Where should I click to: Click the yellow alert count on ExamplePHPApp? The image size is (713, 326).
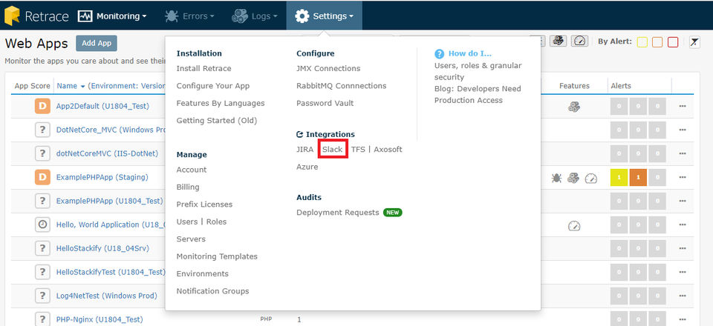[x=618, y=178]
